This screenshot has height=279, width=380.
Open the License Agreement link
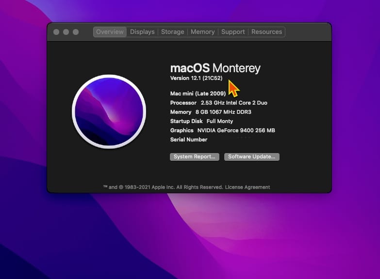click(247, 187)
